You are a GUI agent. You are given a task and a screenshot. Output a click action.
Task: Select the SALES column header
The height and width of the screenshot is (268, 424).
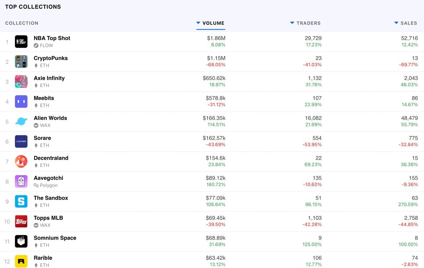click(409, 23)
